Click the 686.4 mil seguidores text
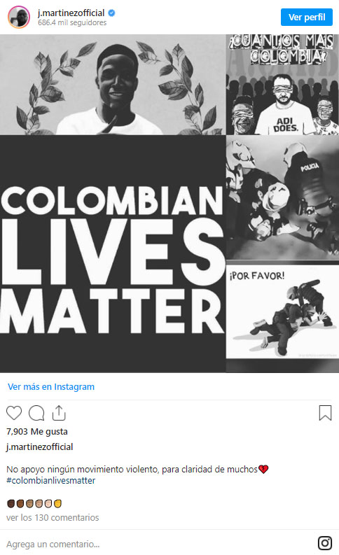The image size is (339, 555). click(x=72, y=22)
